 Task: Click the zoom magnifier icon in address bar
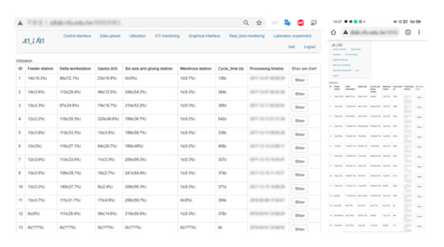coord(246,23)
